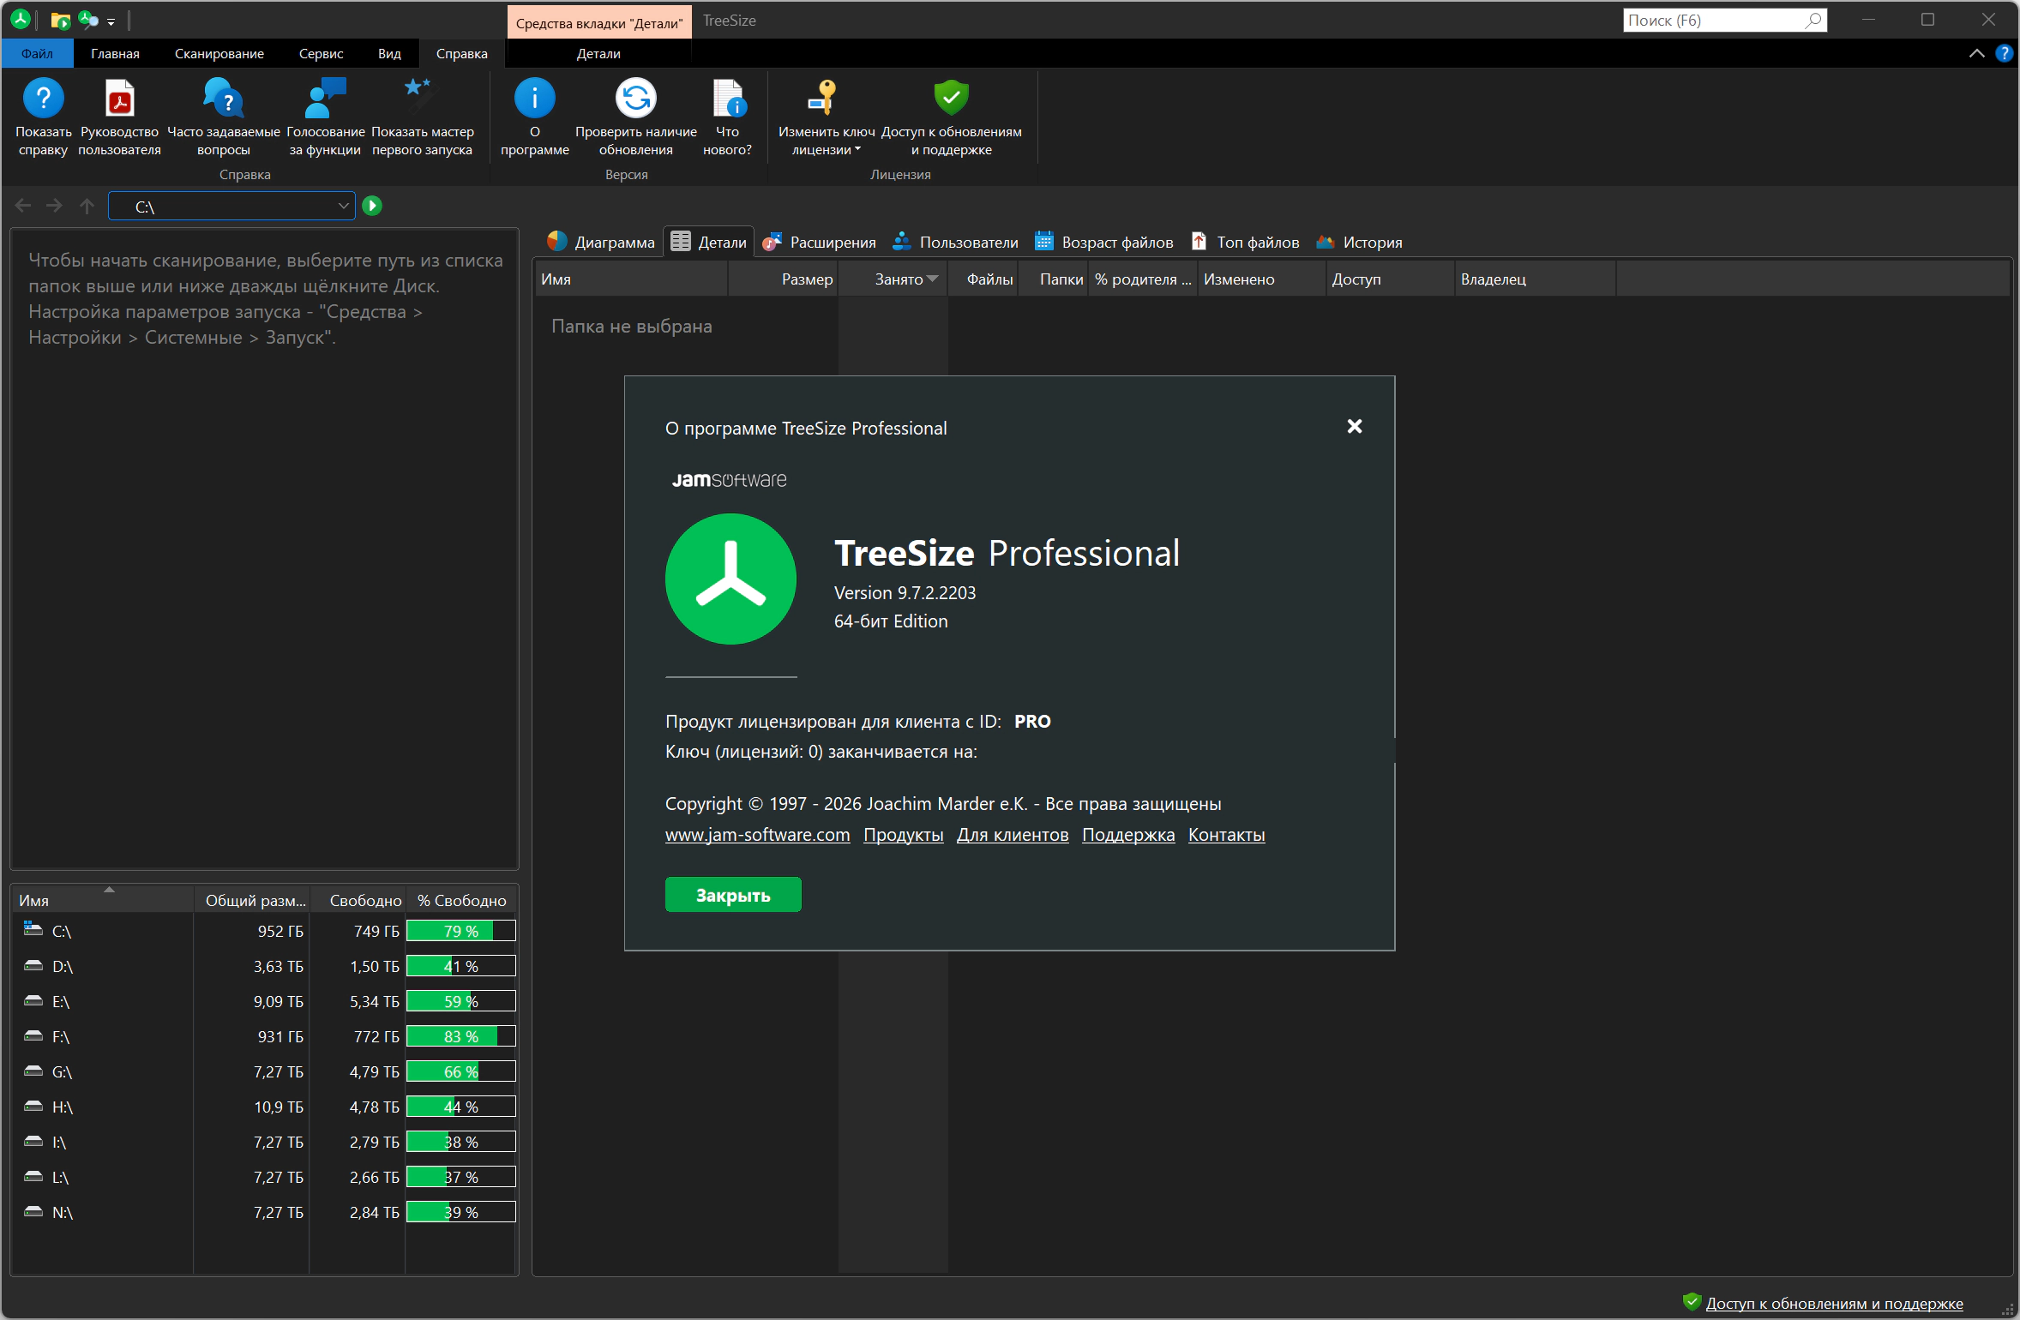Switch to the Сканирование ribbon tab
The height and width of the screenshot is (1320, 2020).
[219, 53]
